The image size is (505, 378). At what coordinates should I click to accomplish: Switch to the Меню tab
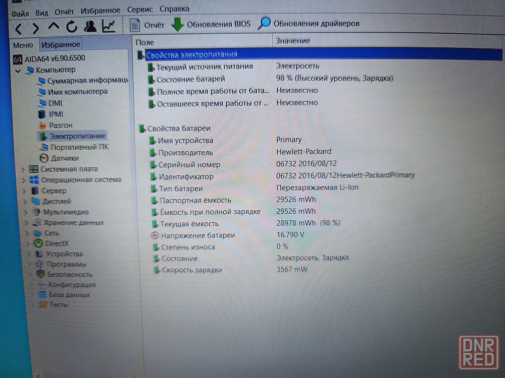[23, 45]
